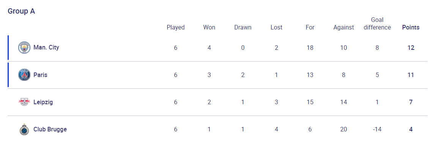Click the Club Brugge crest icon
The width and height of the screenshot is (428, 148).
point(24,129)
